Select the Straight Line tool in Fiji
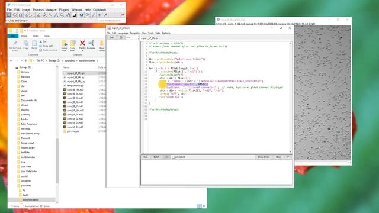 [x=33, y=15]
